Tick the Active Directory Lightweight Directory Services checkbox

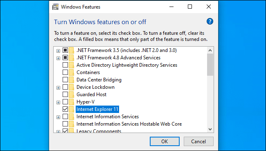[x=65, y=65]
